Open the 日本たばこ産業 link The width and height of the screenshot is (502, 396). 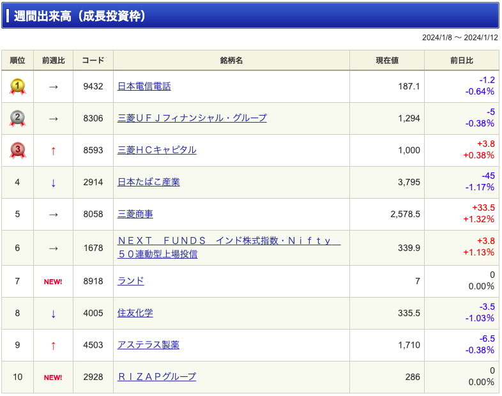coord(149,182)
